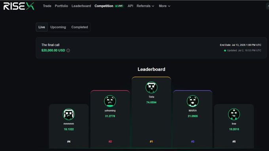Click Tieta's avatar icon
Screen dimensions: 269x151
(x=151, y=87)
